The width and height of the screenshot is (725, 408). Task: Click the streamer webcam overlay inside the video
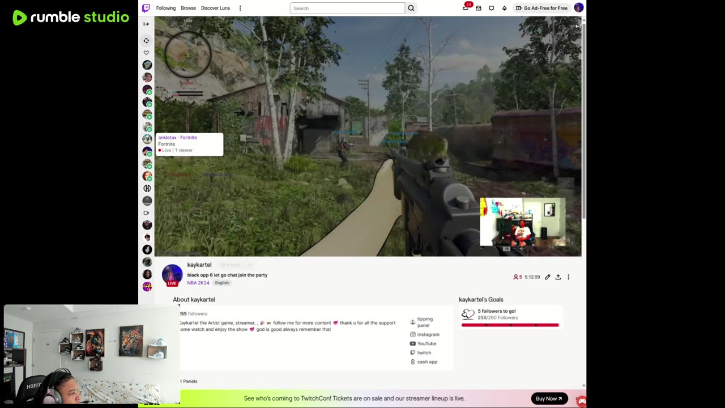pos(522,222)
